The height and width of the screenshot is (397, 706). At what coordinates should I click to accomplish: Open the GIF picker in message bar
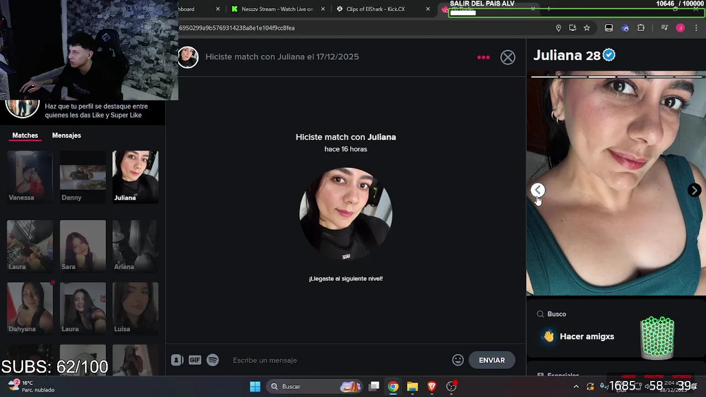click(195, 360)
